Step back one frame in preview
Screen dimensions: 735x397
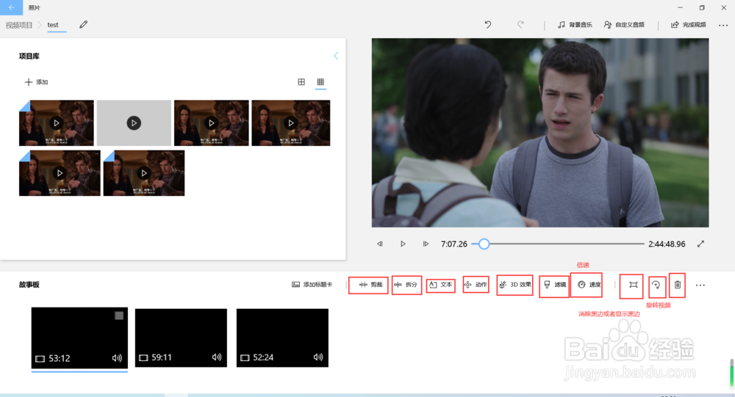(x=380, y=244)
